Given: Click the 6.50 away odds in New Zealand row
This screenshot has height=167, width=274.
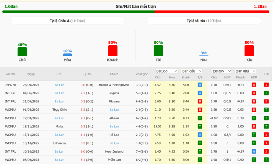Looking at the screenshot, I should (x=186, y=151).
